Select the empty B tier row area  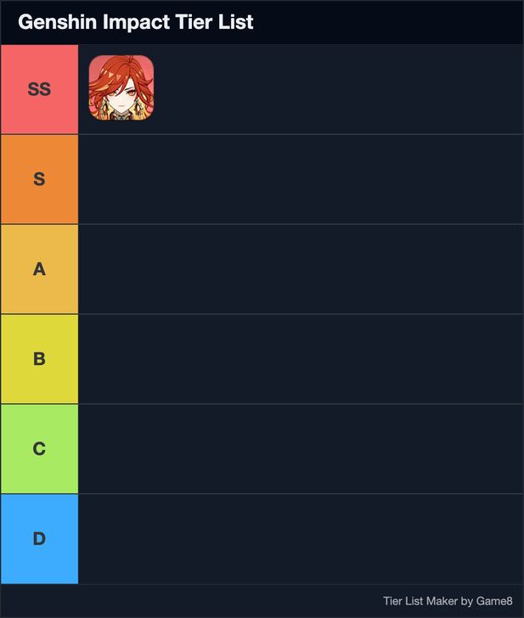pos(301,359)
